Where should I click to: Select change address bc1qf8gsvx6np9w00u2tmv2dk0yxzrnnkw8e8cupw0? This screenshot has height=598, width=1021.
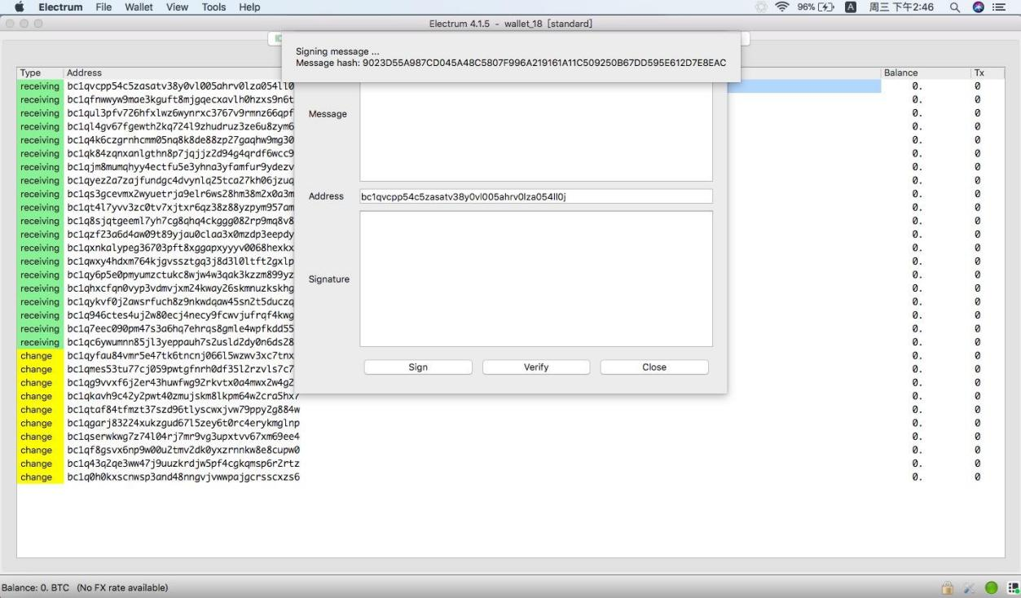pyautogui.click(x=183, y=450)
